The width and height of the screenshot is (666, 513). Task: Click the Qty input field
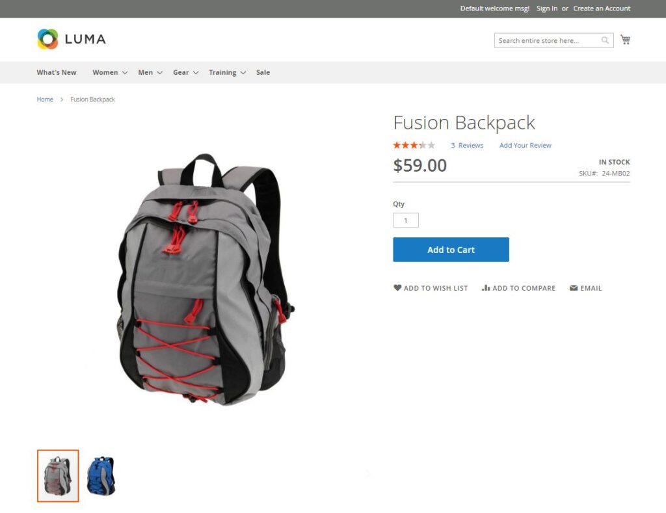[406, 220]
